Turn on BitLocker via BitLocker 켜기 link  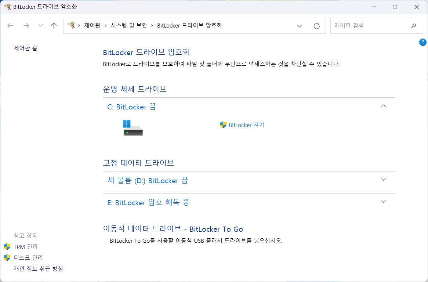tap(246, 125)
